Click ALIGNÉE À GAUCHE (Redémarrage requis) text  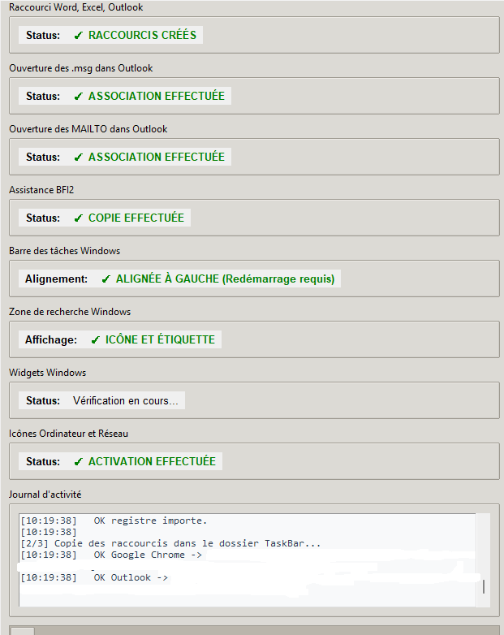click(226, 279)
